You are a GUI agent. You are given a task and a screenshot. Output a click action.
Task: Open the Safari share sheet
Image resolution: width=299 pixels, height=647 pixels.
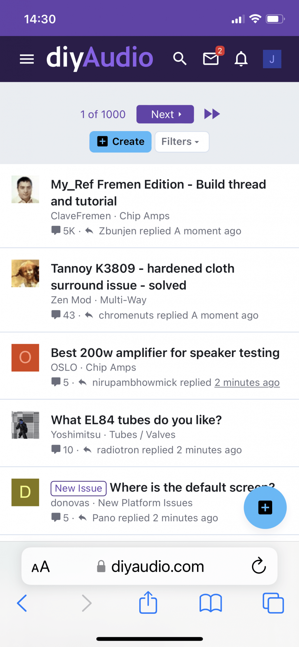click(148, 602)
